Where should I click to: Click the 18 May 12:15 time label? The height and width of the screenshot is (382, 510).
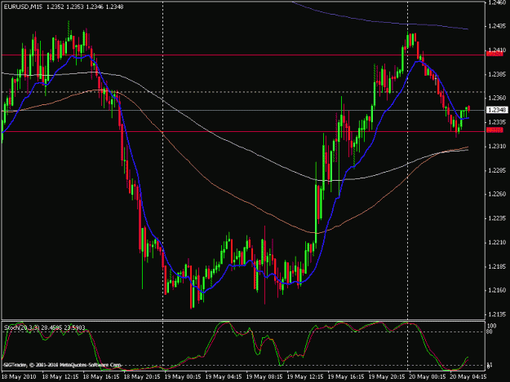(x=60, y=377)
